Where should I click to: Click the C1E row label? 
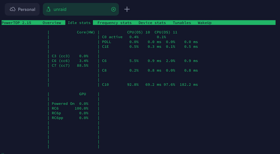point(105,47)
